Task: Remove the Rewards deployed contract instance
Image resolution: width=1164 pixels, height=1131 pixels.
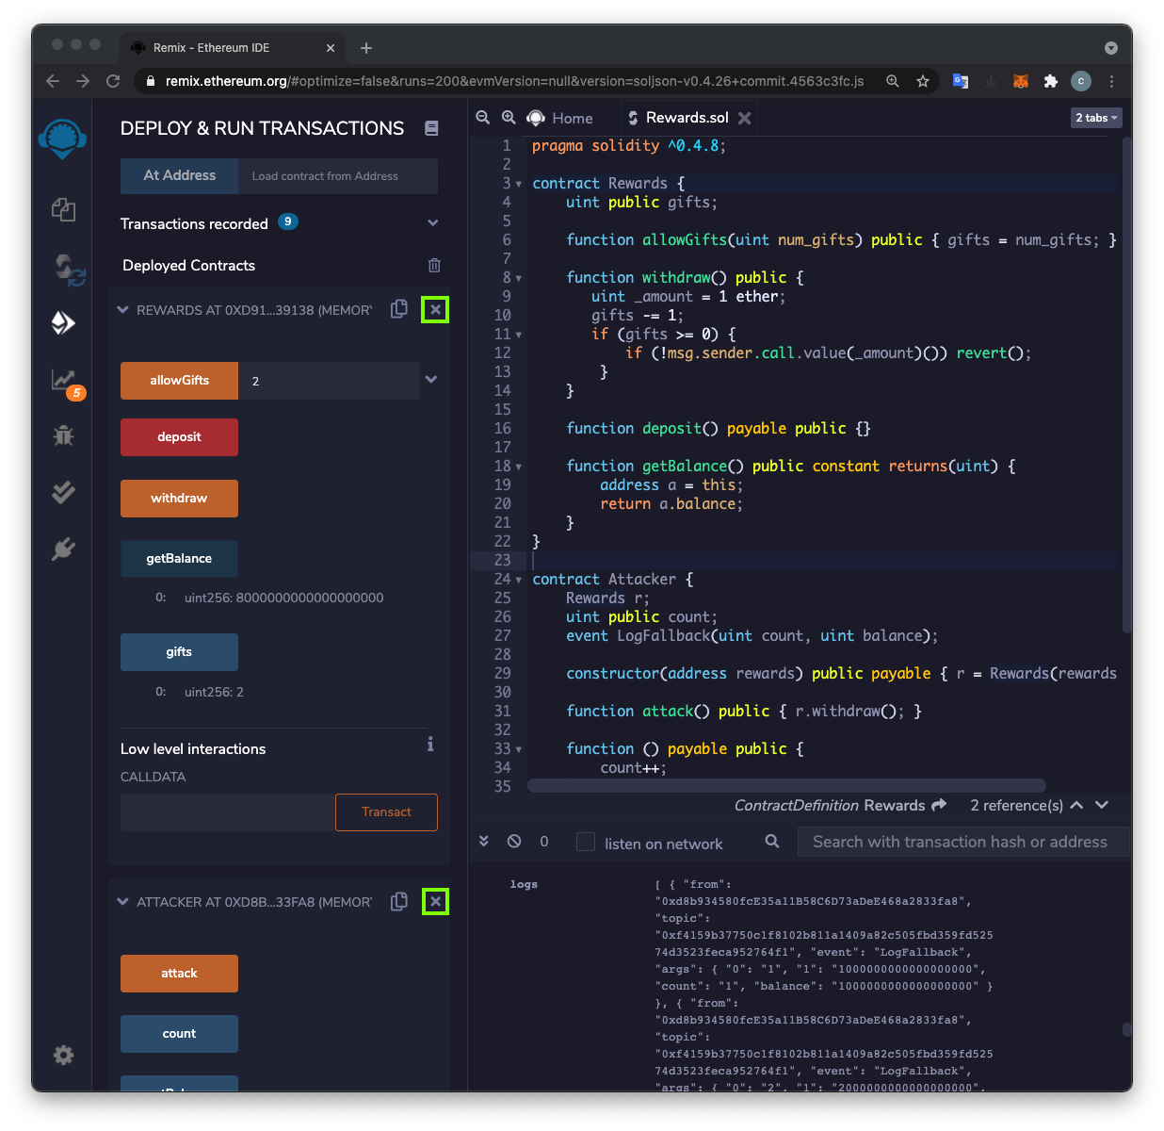Action: pos(435,309)
